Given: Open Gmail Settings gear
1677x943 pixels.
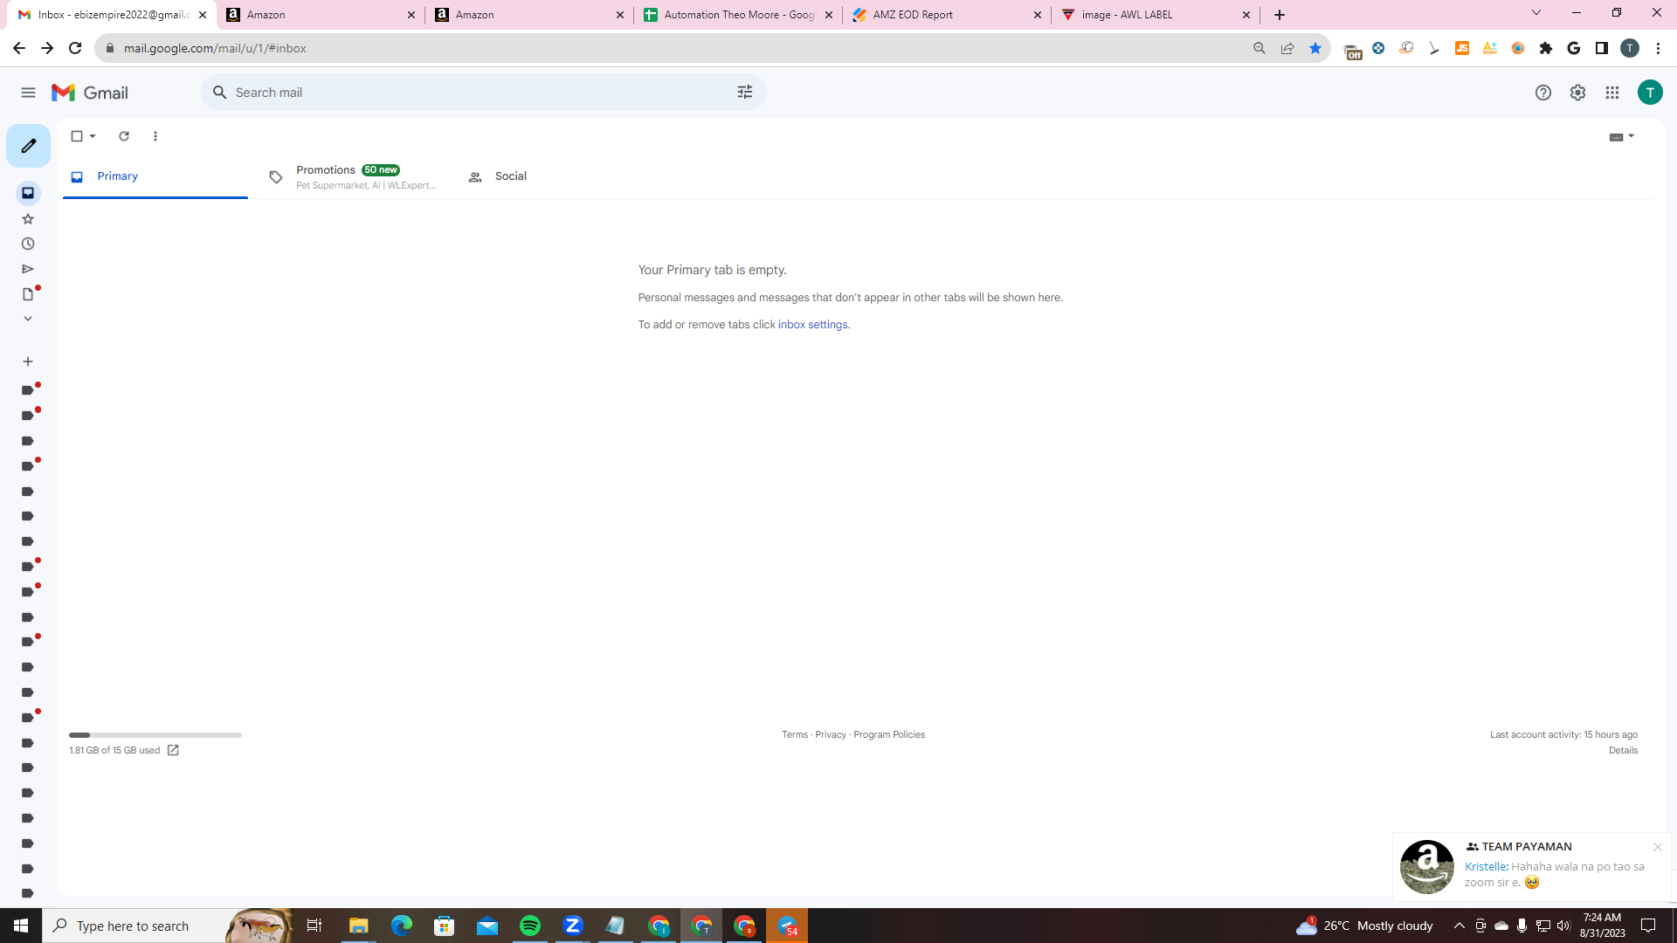Looking at the screenshot, I should pyautogui.click(x=1577, y=93).
